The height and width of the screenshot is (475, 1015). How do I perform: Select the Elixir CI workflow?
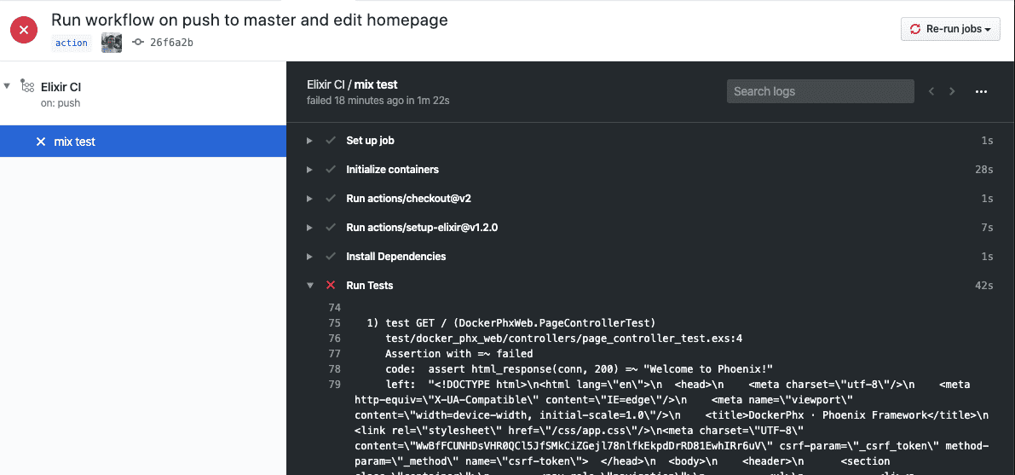pos(61,87)
